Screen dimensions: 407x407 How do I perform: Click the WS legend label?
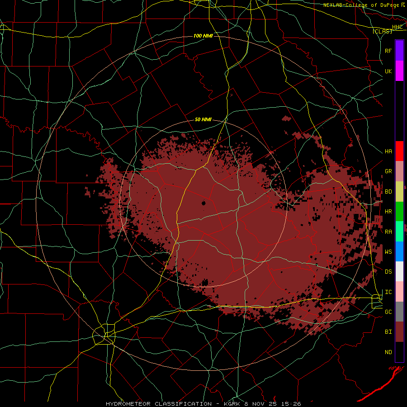pos(388,251)
